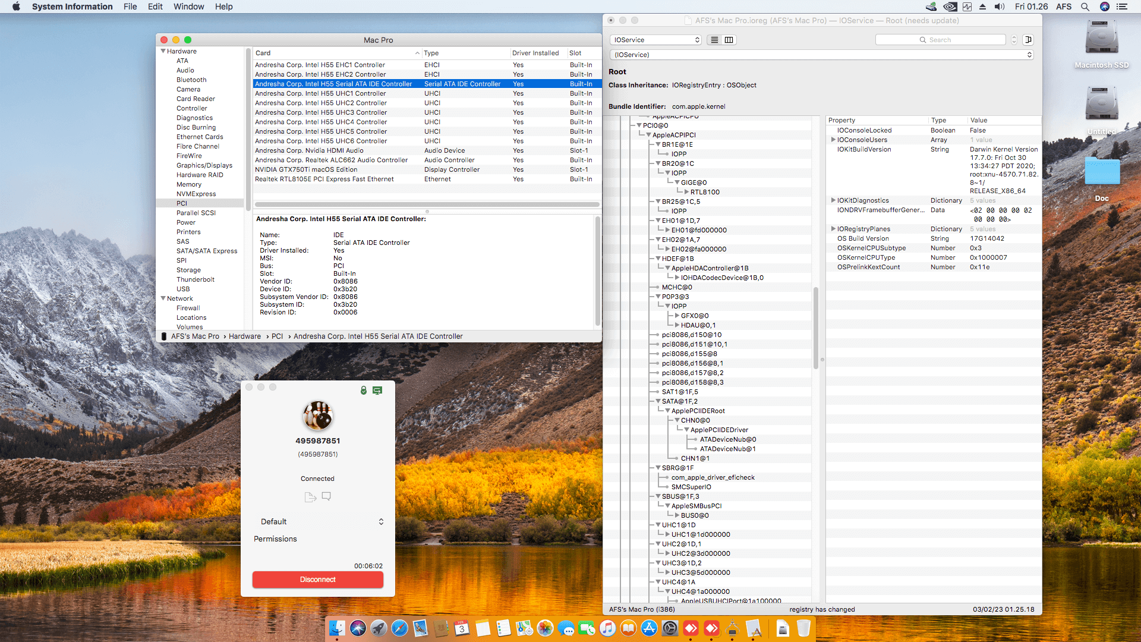
Task: Open the chat icon in AnyDesk session window
Action: pyautogui.click(x=326, y=497)
